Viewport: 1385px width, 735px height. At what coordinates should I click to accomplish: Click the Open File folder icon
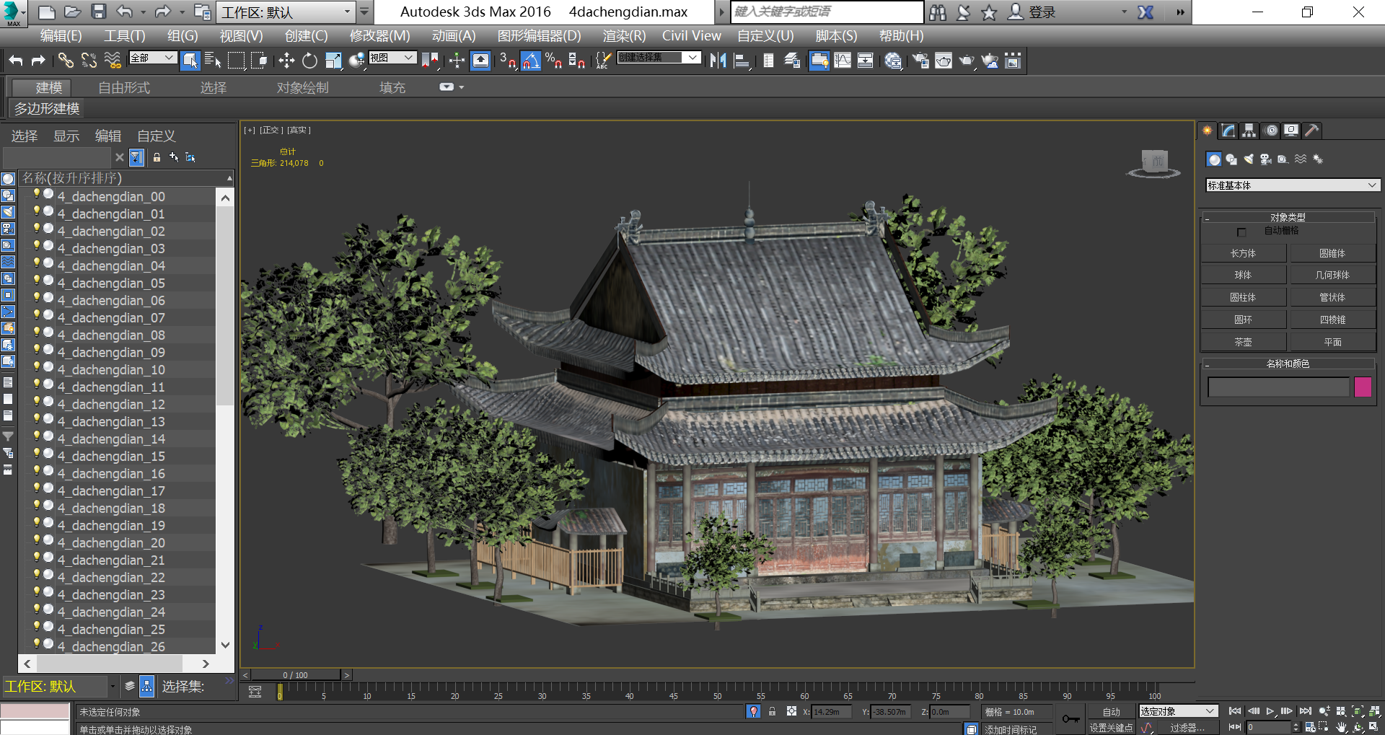point(72,12)
